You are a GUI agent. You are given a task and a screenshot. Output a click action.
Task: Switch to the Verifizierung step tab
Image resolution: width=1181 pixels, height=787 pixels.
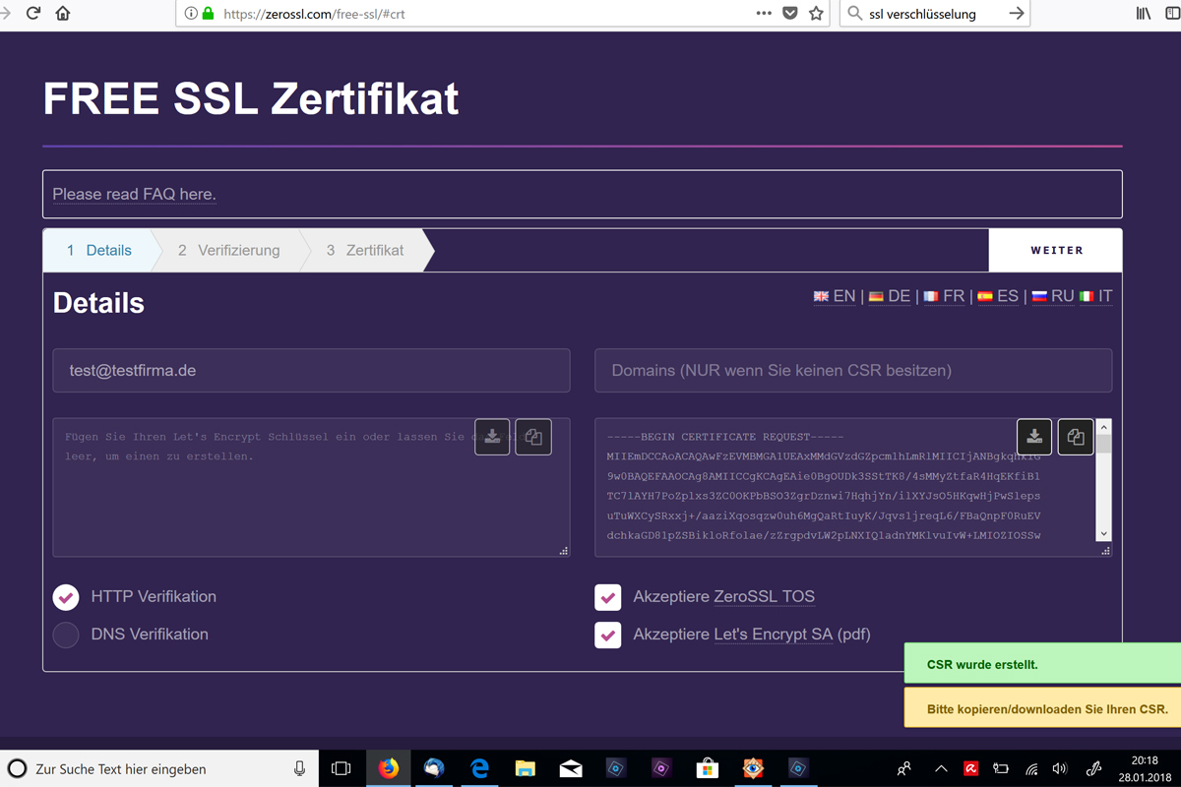pyautogui.click(x=228, y=251)
